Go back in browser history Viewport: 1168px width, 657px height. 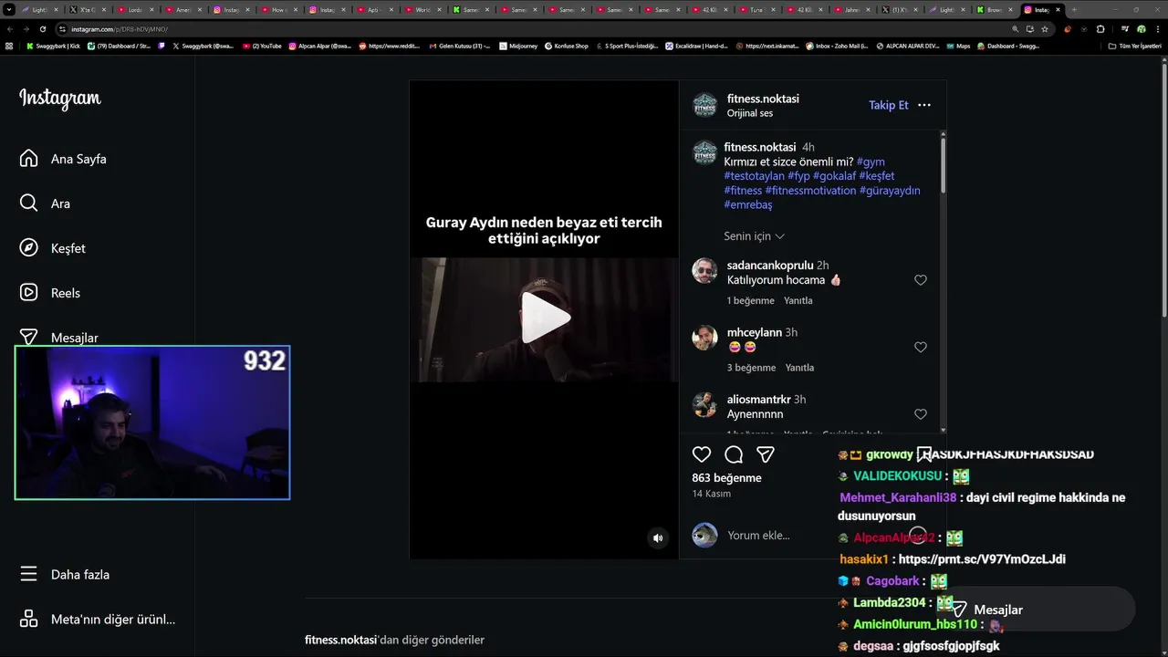coord(9,29)
